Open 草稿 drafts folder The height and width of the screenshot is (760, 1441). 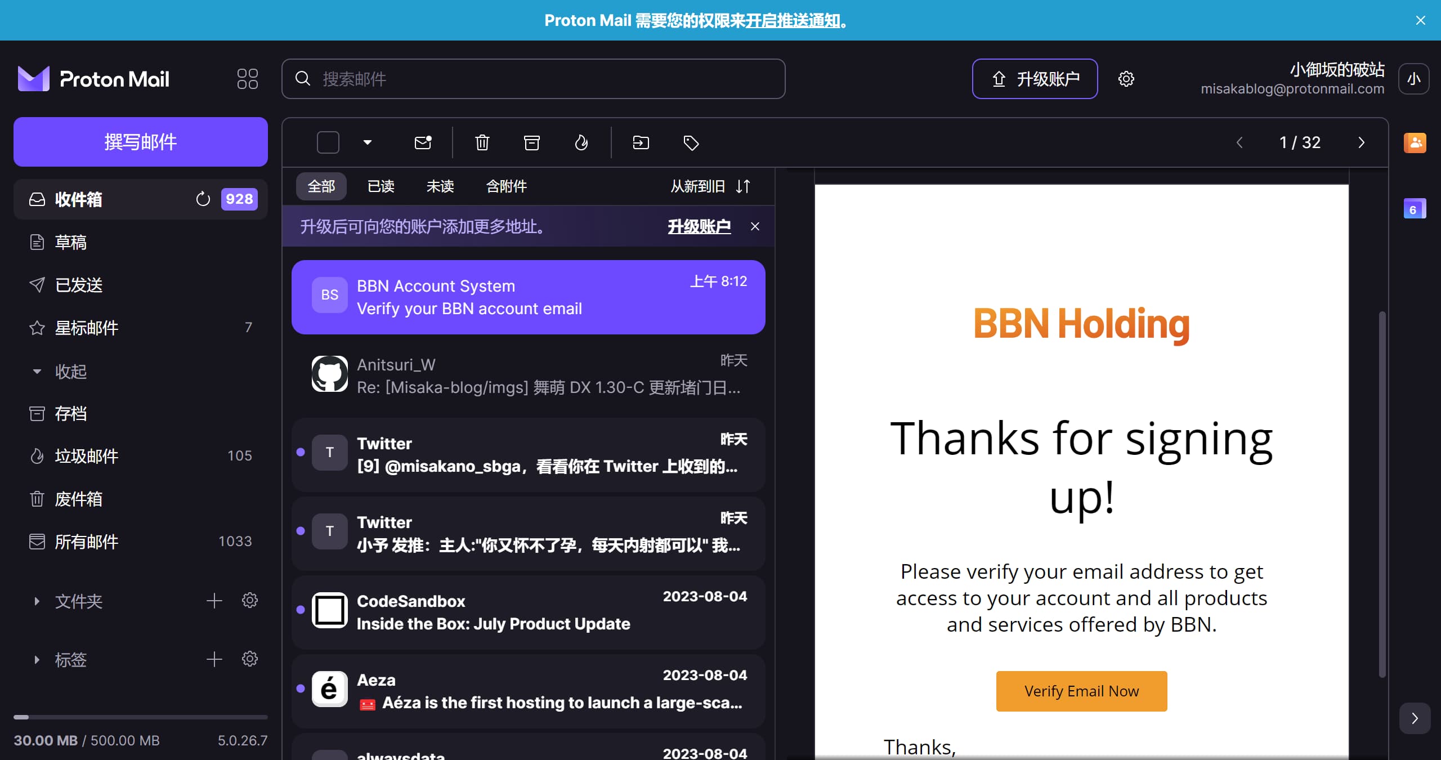point(70,242)
